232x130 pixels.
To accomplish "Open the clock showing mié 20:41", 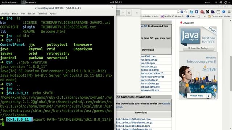I will click(x=116, y=3).
